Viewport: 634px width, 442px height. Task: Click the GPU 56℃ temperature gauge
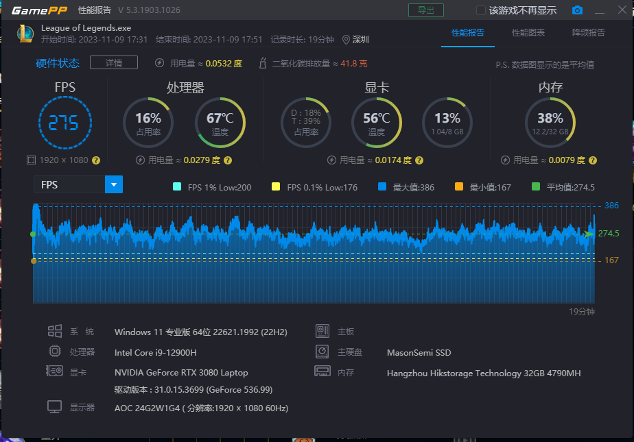[x=377, y=123]
